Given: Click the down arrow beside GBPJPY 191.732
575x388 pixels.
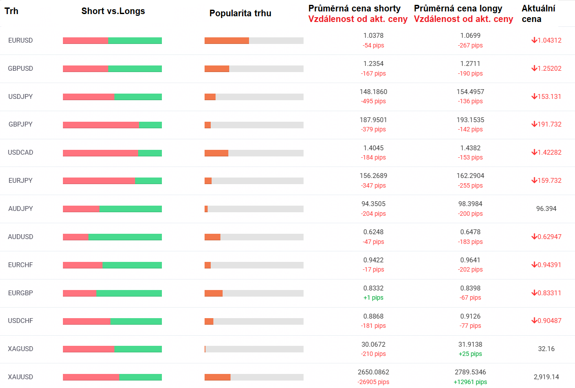Looking at the screenshot, I should pos(534,124).
